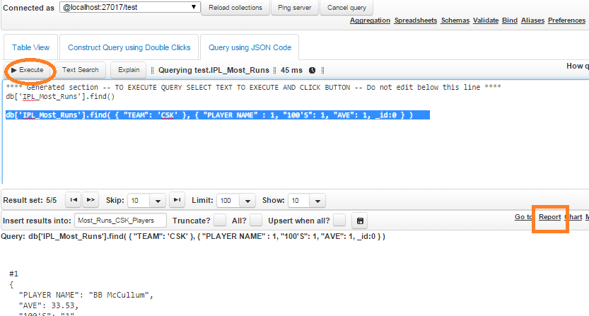Open the connection dropdown localhost:27017/test
Screen dimensions: 589x316
point(128,8)
